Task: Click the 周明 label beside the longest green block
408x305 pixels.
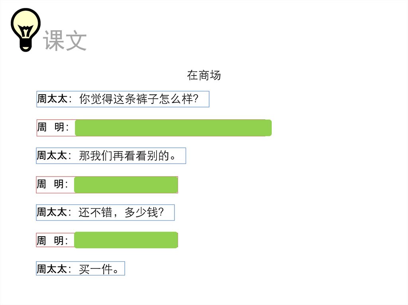Action: [52, 128]
